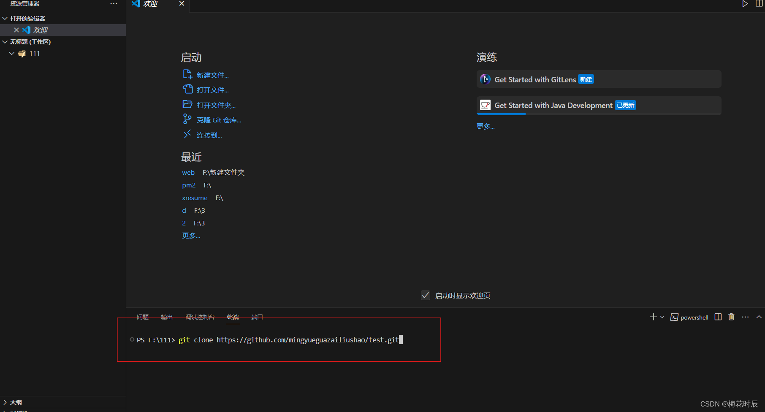Click the 连接到... link

(209, 135)
